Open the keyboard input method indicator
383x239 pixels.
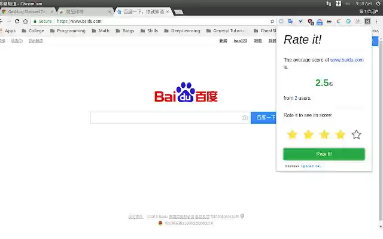(338, 4)
